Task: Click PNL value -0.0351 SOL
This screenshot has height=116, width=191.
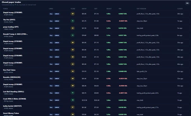Action: click(123, 78)
